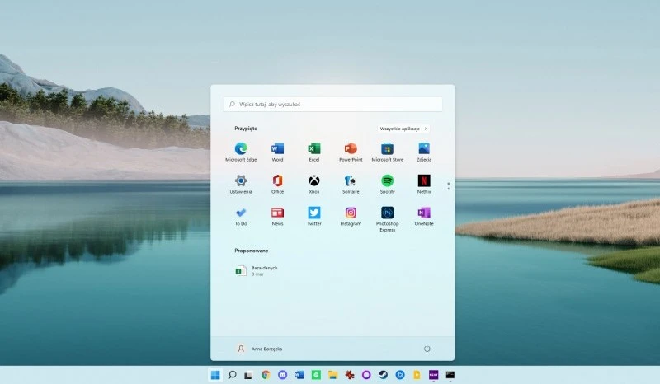660x384 pixels.
Task: Open taskbar search magnifier
Action: (232, 375)
